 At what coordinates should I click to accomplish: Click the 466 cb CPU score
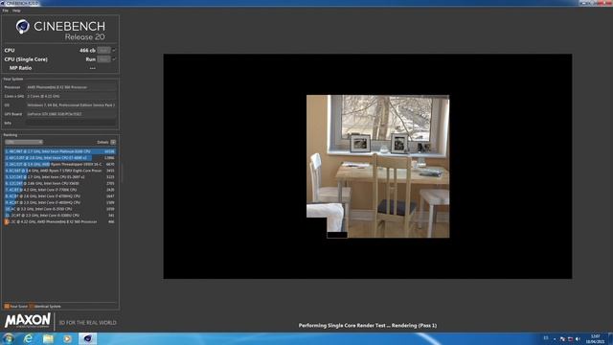pyautogui.click(x=87, y=50)
